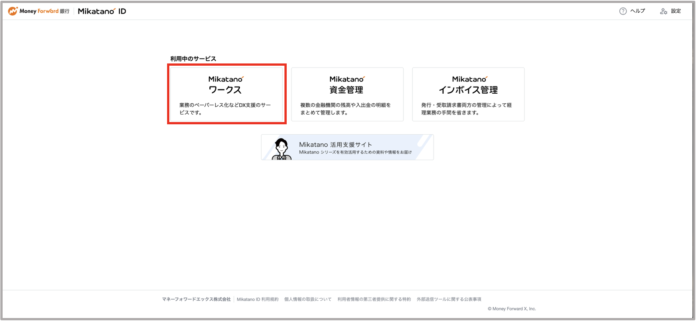Click the Mikatano ID header title
The image size is (696, 321).
[x=102, y=11]
